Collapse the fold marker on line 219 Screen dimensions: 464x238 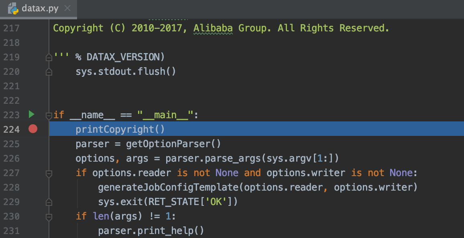click(49, 57)
